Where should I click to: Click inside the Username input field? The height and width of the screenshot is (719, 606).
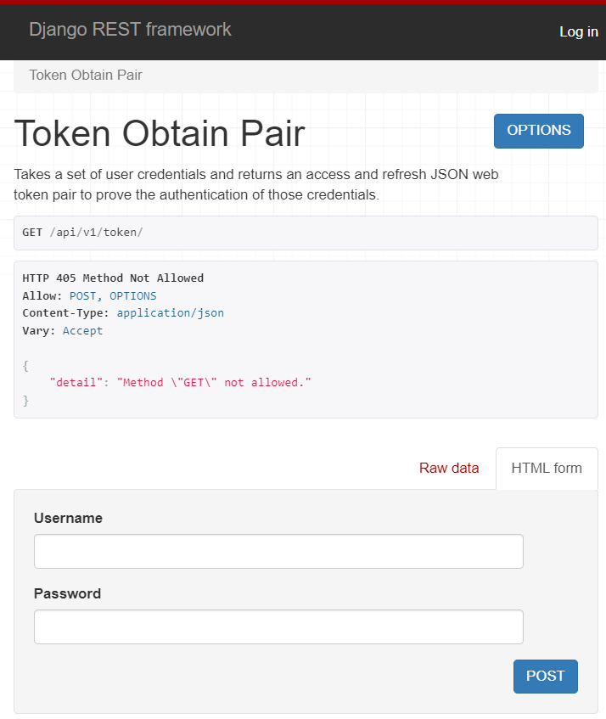click(x=278, y=551)
